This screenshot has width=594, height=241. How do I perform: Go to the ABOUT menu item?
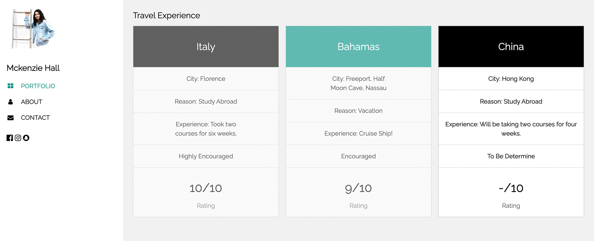32,102
